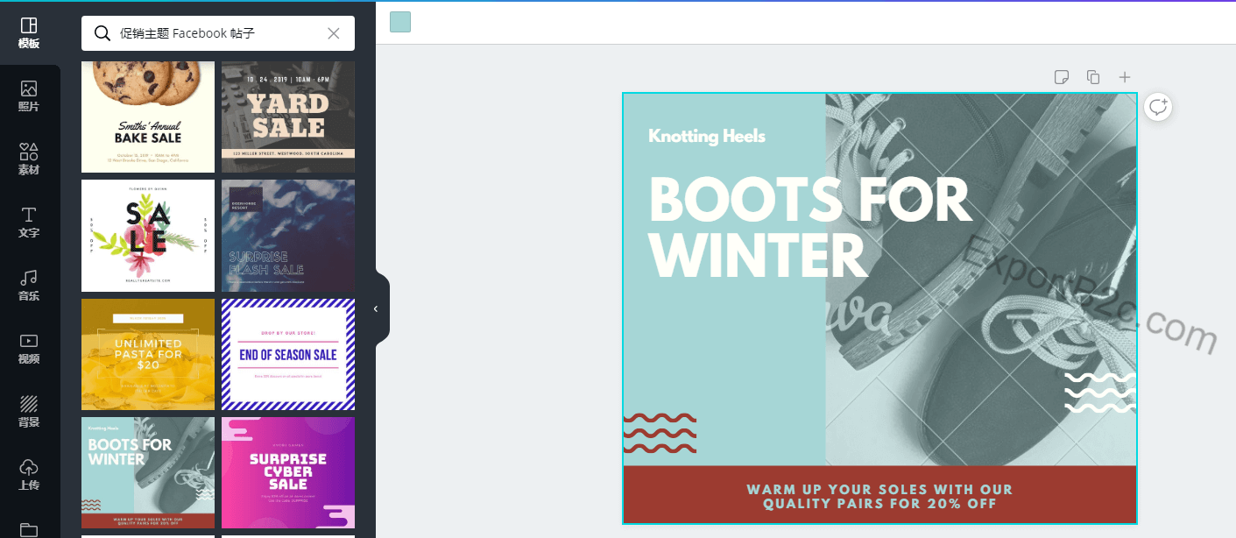
Task: Open the 视频 video tab
Action: 29,349
